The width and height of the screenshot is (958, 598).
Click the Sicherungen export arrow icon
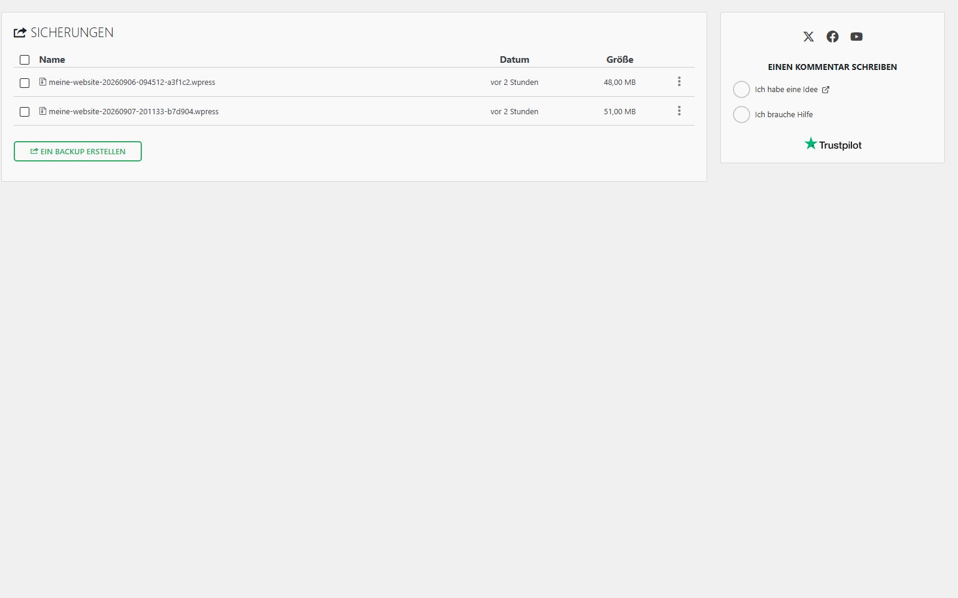[x=20, y=33]
